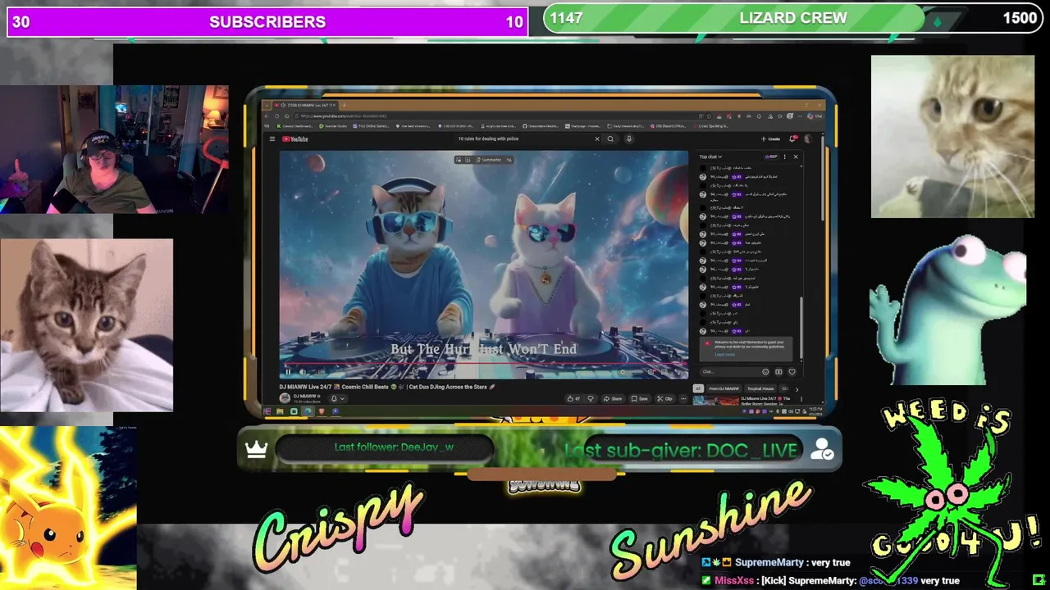Open File Explorer from the taskbar
Viewport: 1050px width, 590px height.
[281, 411]
